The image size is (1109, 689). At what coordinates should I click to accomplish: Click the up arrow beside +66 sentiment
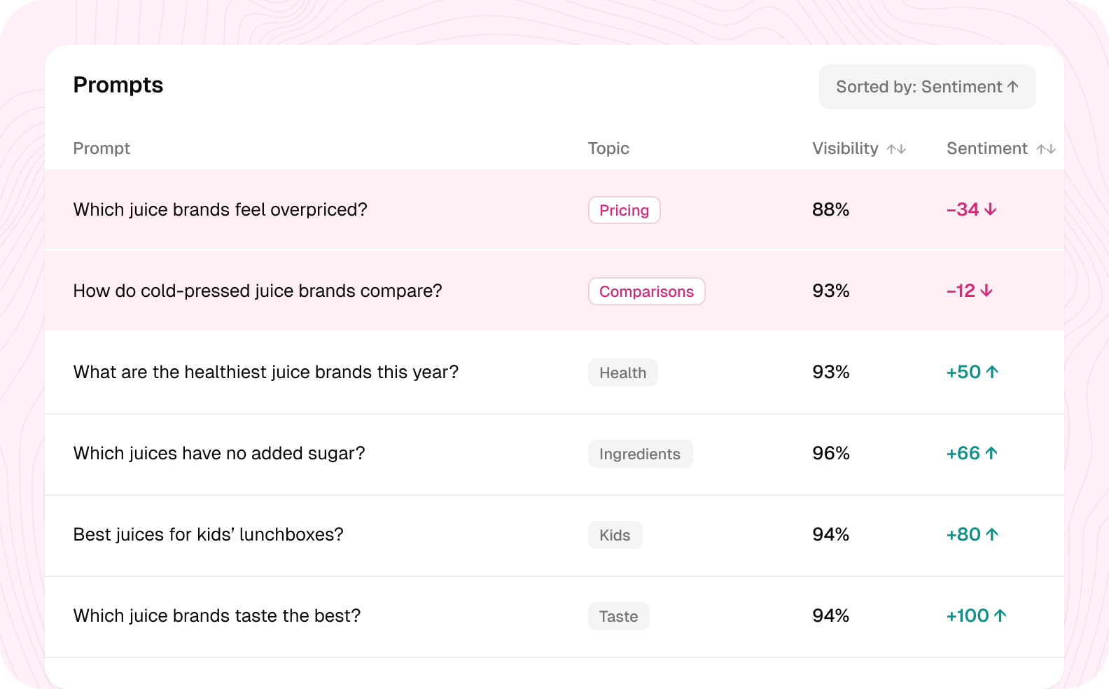coord(991,453)
